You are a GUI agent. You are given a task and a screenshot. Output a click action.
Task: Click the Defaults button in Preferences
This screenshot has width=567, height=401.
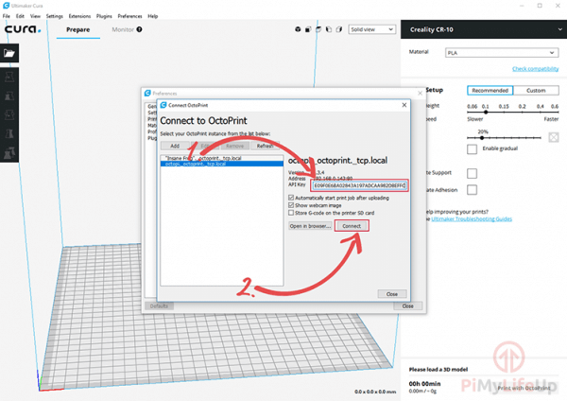(159, 305)
